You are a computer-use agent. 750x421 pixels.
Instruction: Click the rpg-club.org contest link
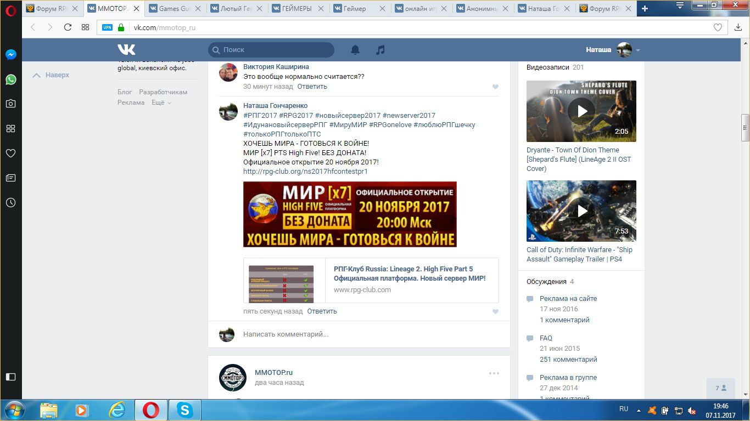[x=305, y=171]
